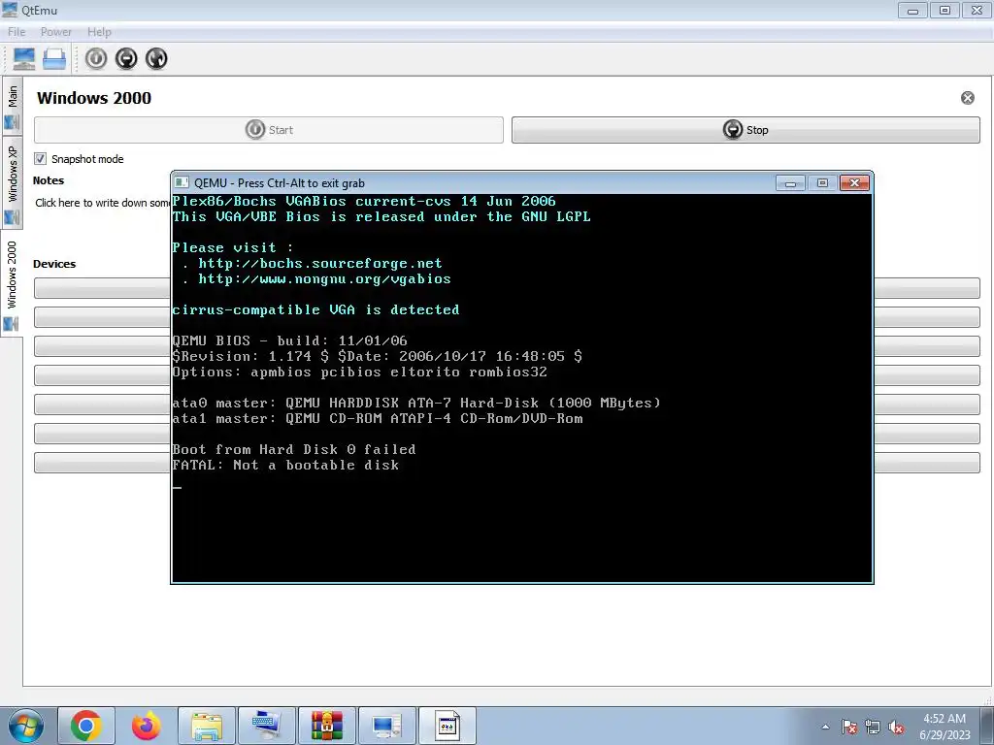Minimize the QEMU window

[x=790, y=183]
